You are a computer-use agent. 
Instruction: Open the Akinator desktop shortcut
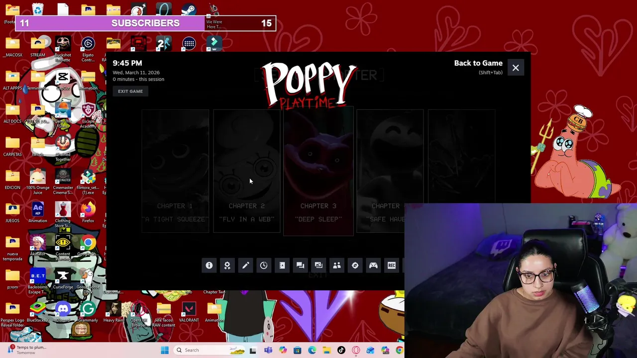coord(38,246)
